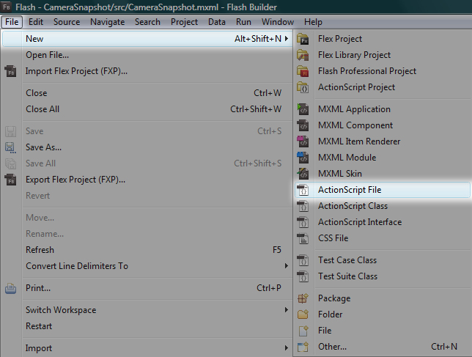
Task: Click the MXML Component icon
Action: click(303, 125)
